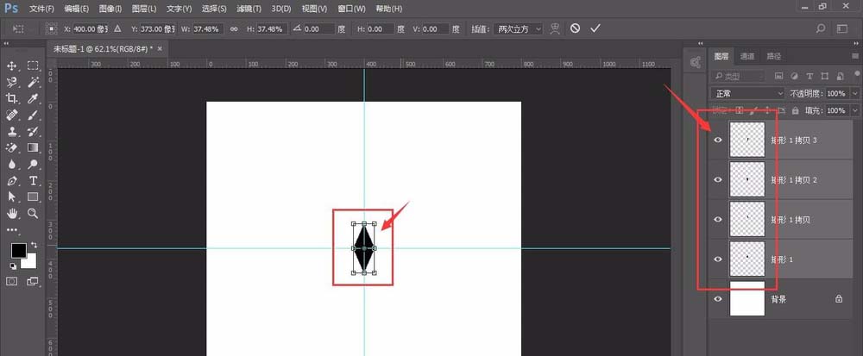
Task: Open the 路径 panel tab
Action: (x=773, y=56)
